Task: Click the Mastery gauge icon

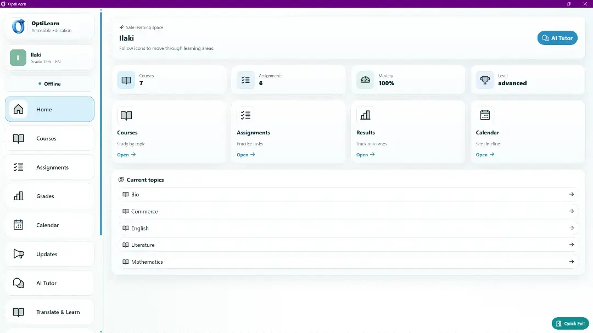Action: (x=365, y=80)
